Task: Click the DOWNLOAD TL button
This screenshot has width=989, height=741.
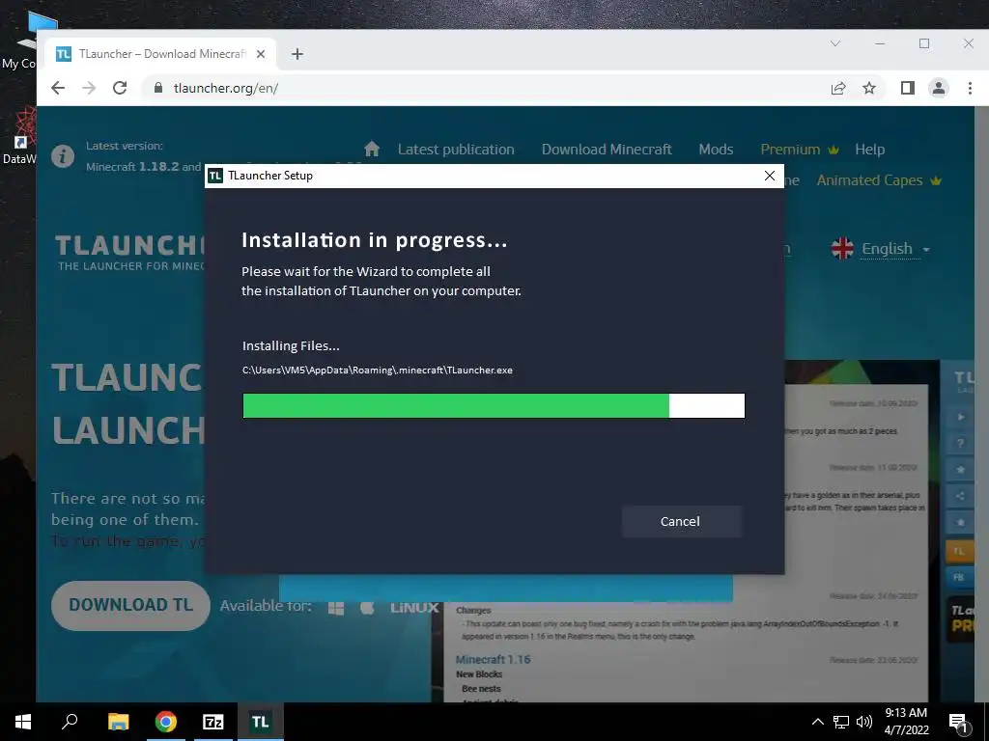Action: tap(130, 606)
